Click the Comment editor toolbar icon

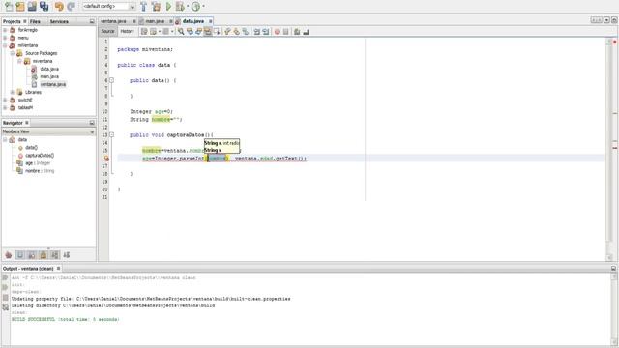(x=297, y=32)
